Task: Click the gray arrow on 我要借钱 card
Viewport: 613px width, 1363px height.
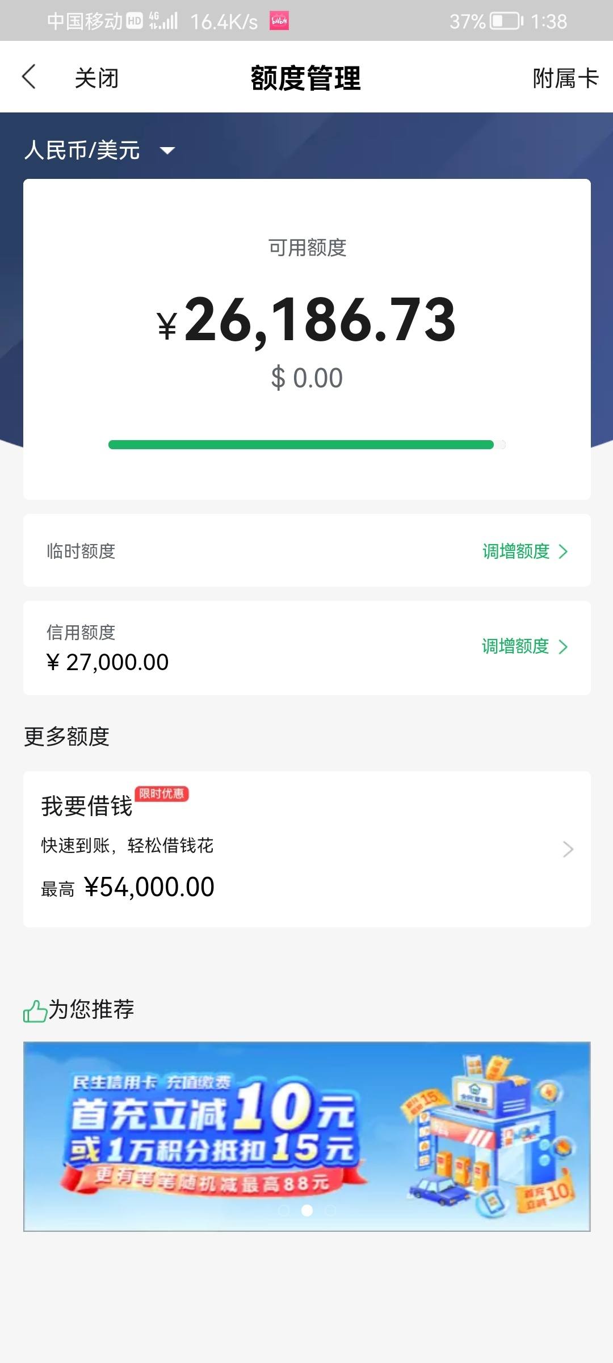Action: [568, 849]
